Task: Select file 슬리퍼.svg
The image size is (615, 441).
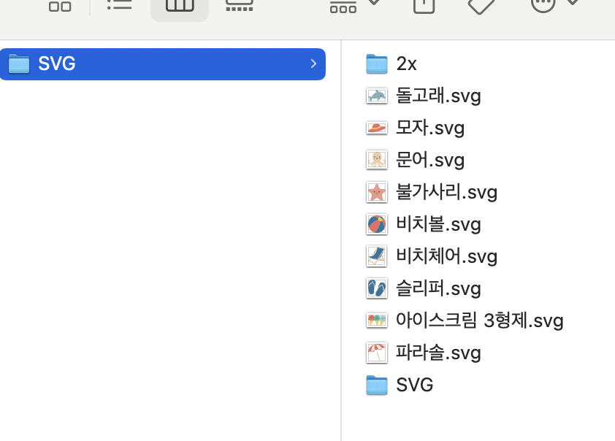Action: coord(438,288)
